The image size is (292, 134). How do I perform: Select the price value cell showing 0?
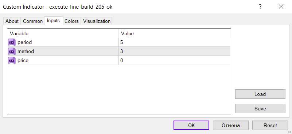pyautogui.click(x=175, y=61)
